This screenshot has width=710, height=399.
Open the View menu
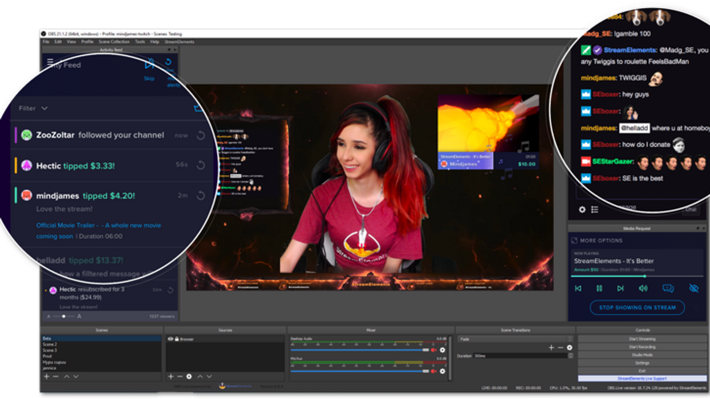[x=71, y=42]
